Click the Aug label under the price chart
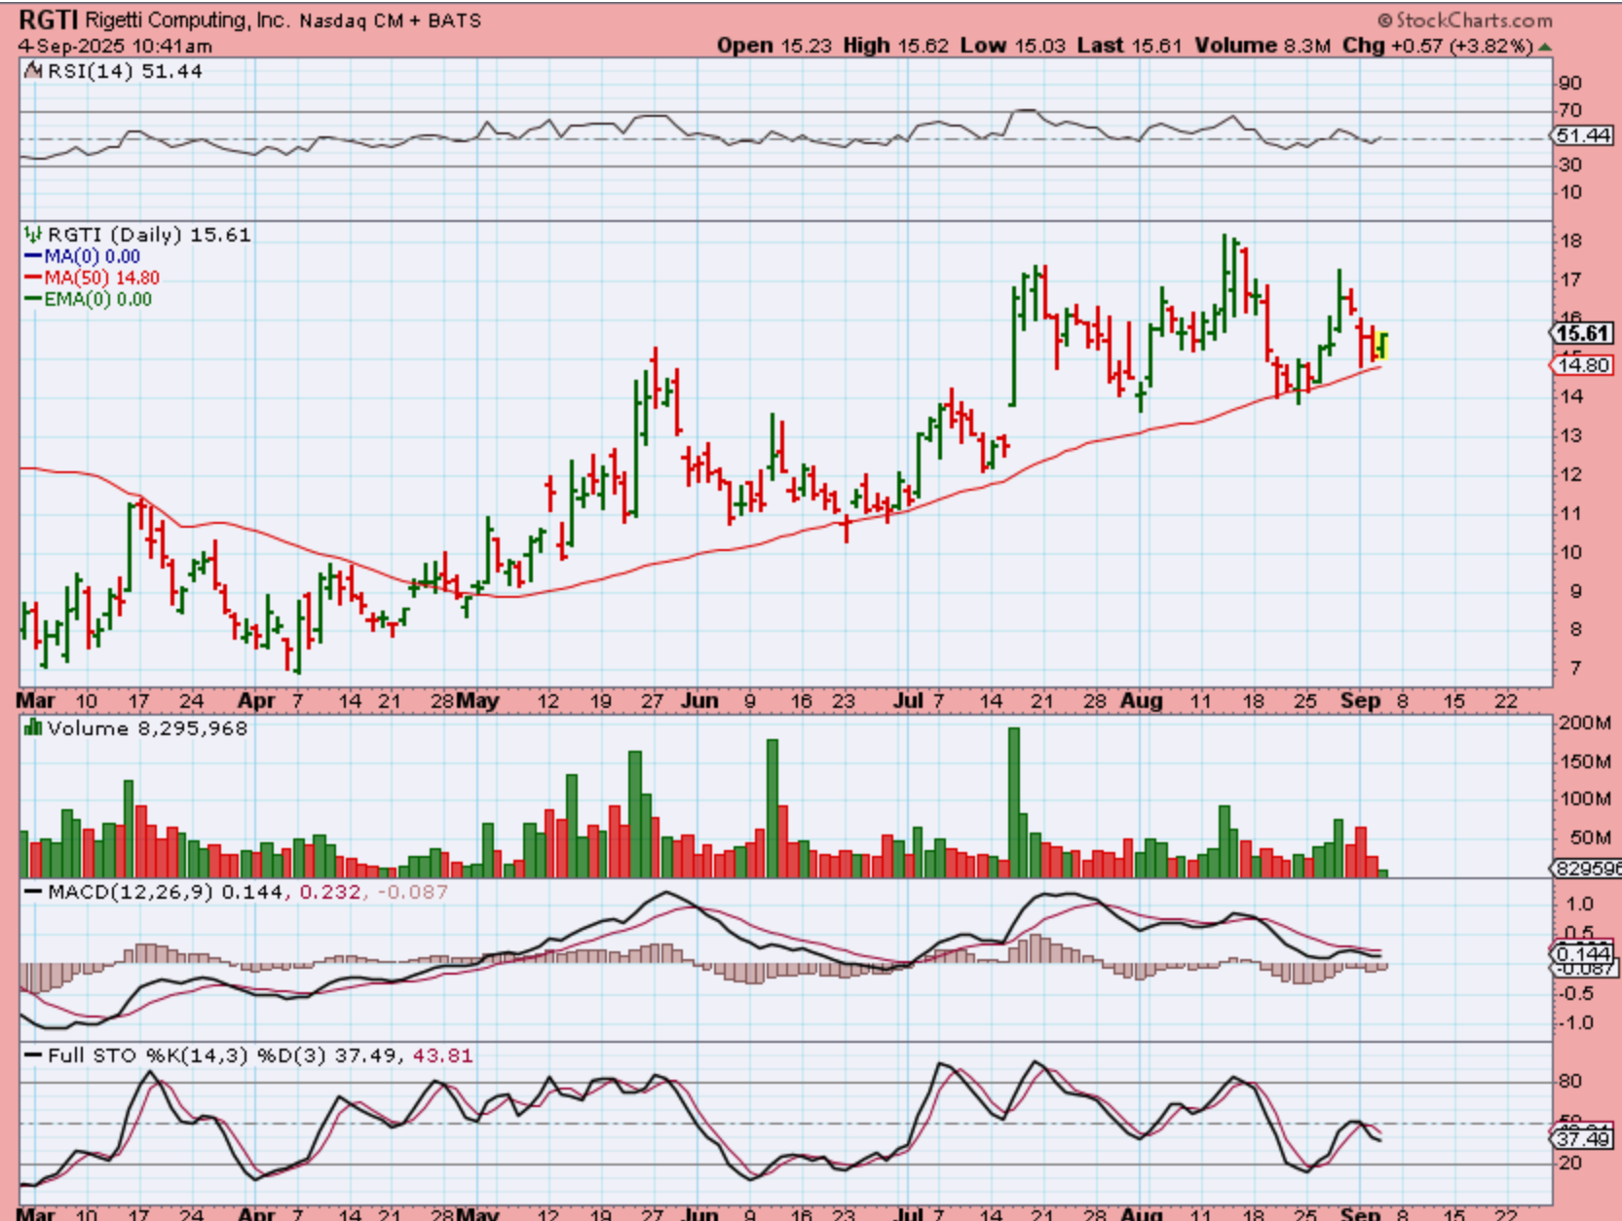This screenshot has width=1622, height=1221. pyautogui.click(x=1141, y=701)
